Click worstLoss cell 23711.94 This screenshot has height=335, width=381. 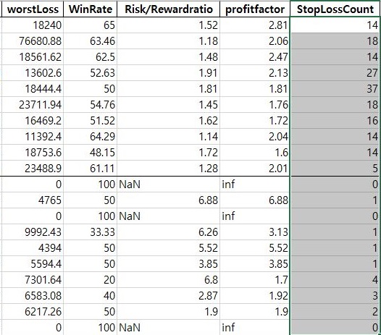pyautogui.click(x=33, y=105)
